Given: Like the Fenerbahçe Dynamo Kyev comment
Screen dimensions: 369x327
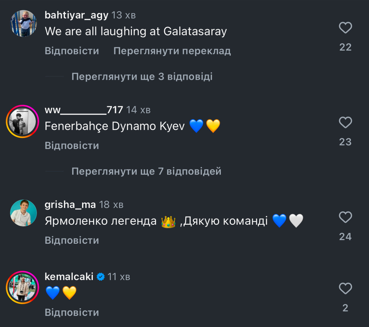Looking at the screenshot, I should click(345, 123).
